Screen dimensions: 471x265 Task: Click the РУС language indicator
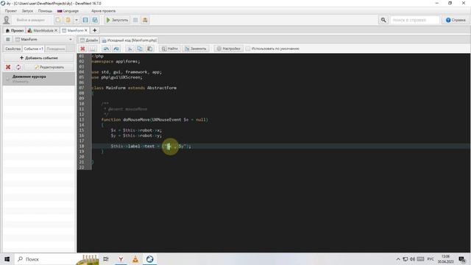click(x=431, y=259)
